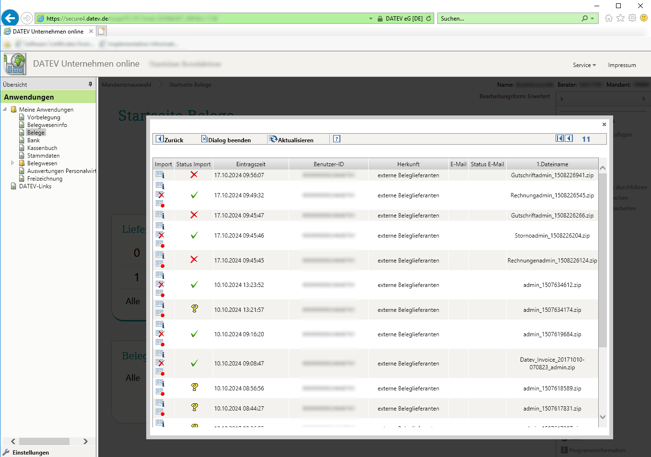Select Stammdaten in the sidebar tree
The height and width of the screenshot is (457, 651).
point(44,156)
